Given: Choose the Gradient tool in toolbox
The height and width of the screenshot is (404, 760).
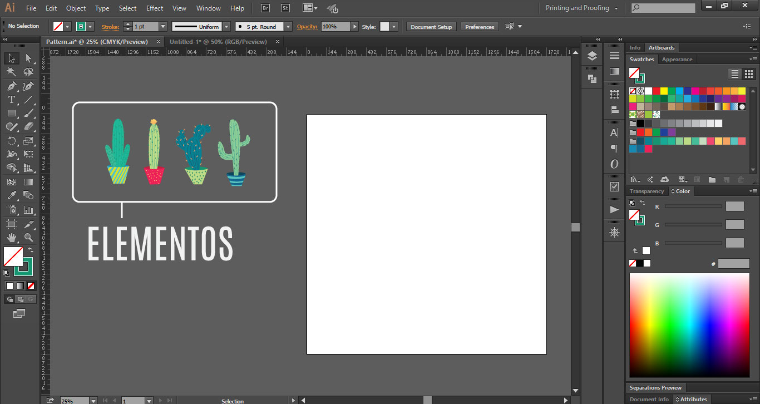Looking at the screenshot, I should tap(28, 181).
